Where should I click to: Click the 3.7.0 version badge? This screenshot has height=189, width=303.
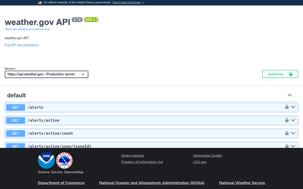77,19
